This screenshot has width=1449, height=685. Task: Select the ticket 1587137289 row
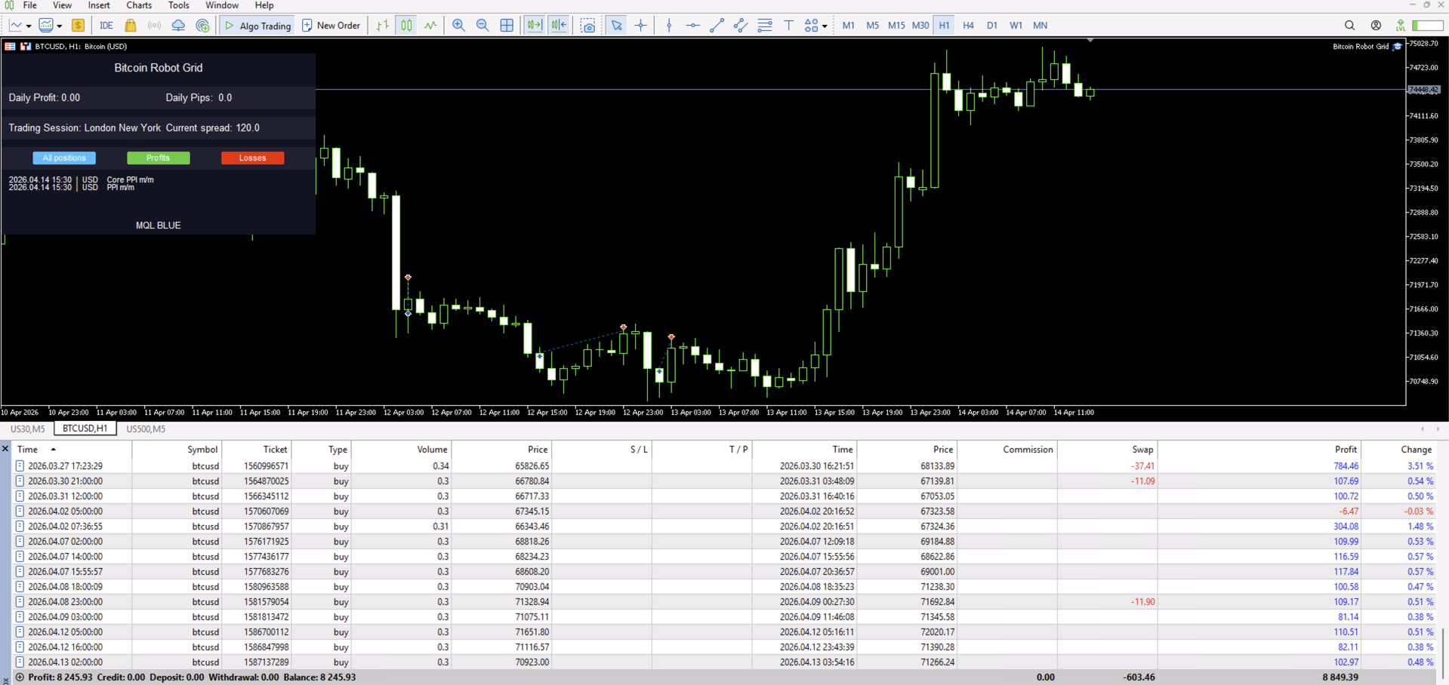[724, 662]
